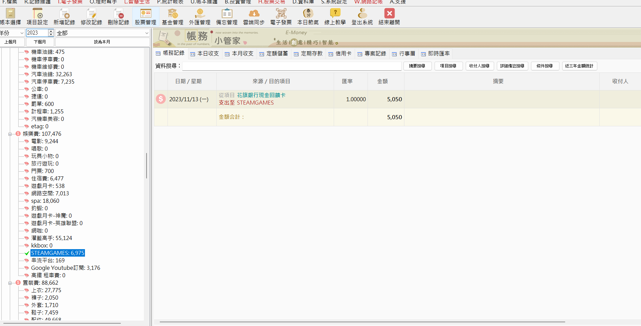641x326 pixels.
Task: Open 本日節氣 solar term info
Action: pyautogui.click(x=308, y=17)
